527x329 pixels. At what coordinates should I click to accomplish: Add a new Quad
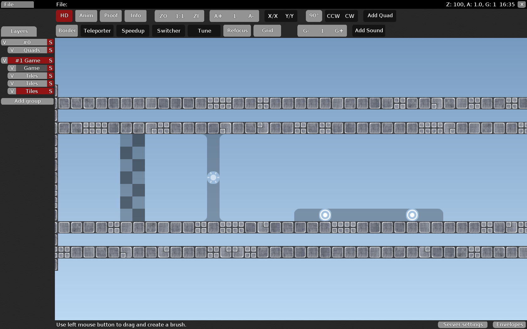pos(380,15)
